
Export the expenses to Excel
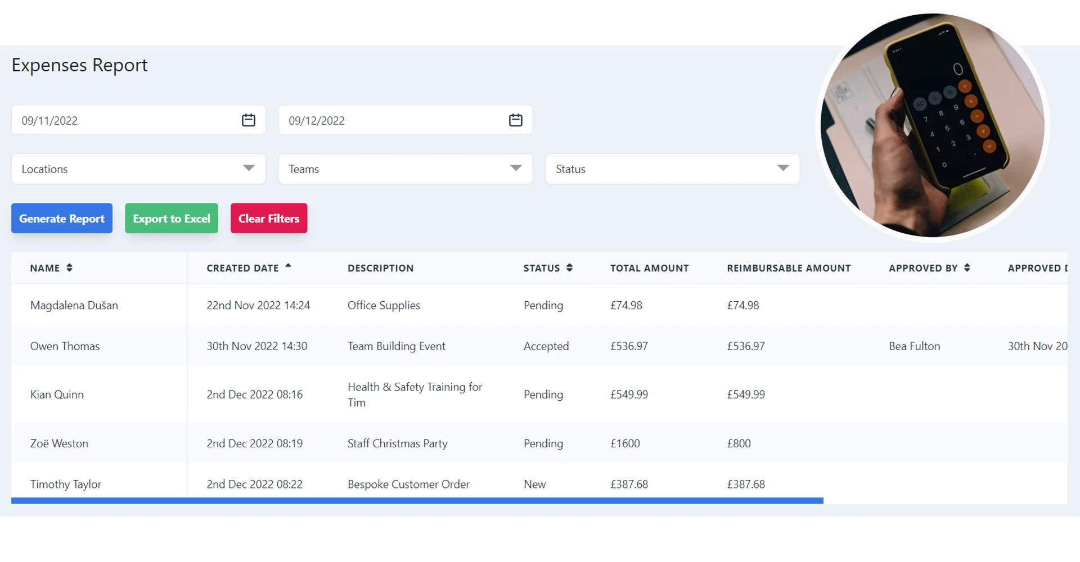click(x=172, y=218)
